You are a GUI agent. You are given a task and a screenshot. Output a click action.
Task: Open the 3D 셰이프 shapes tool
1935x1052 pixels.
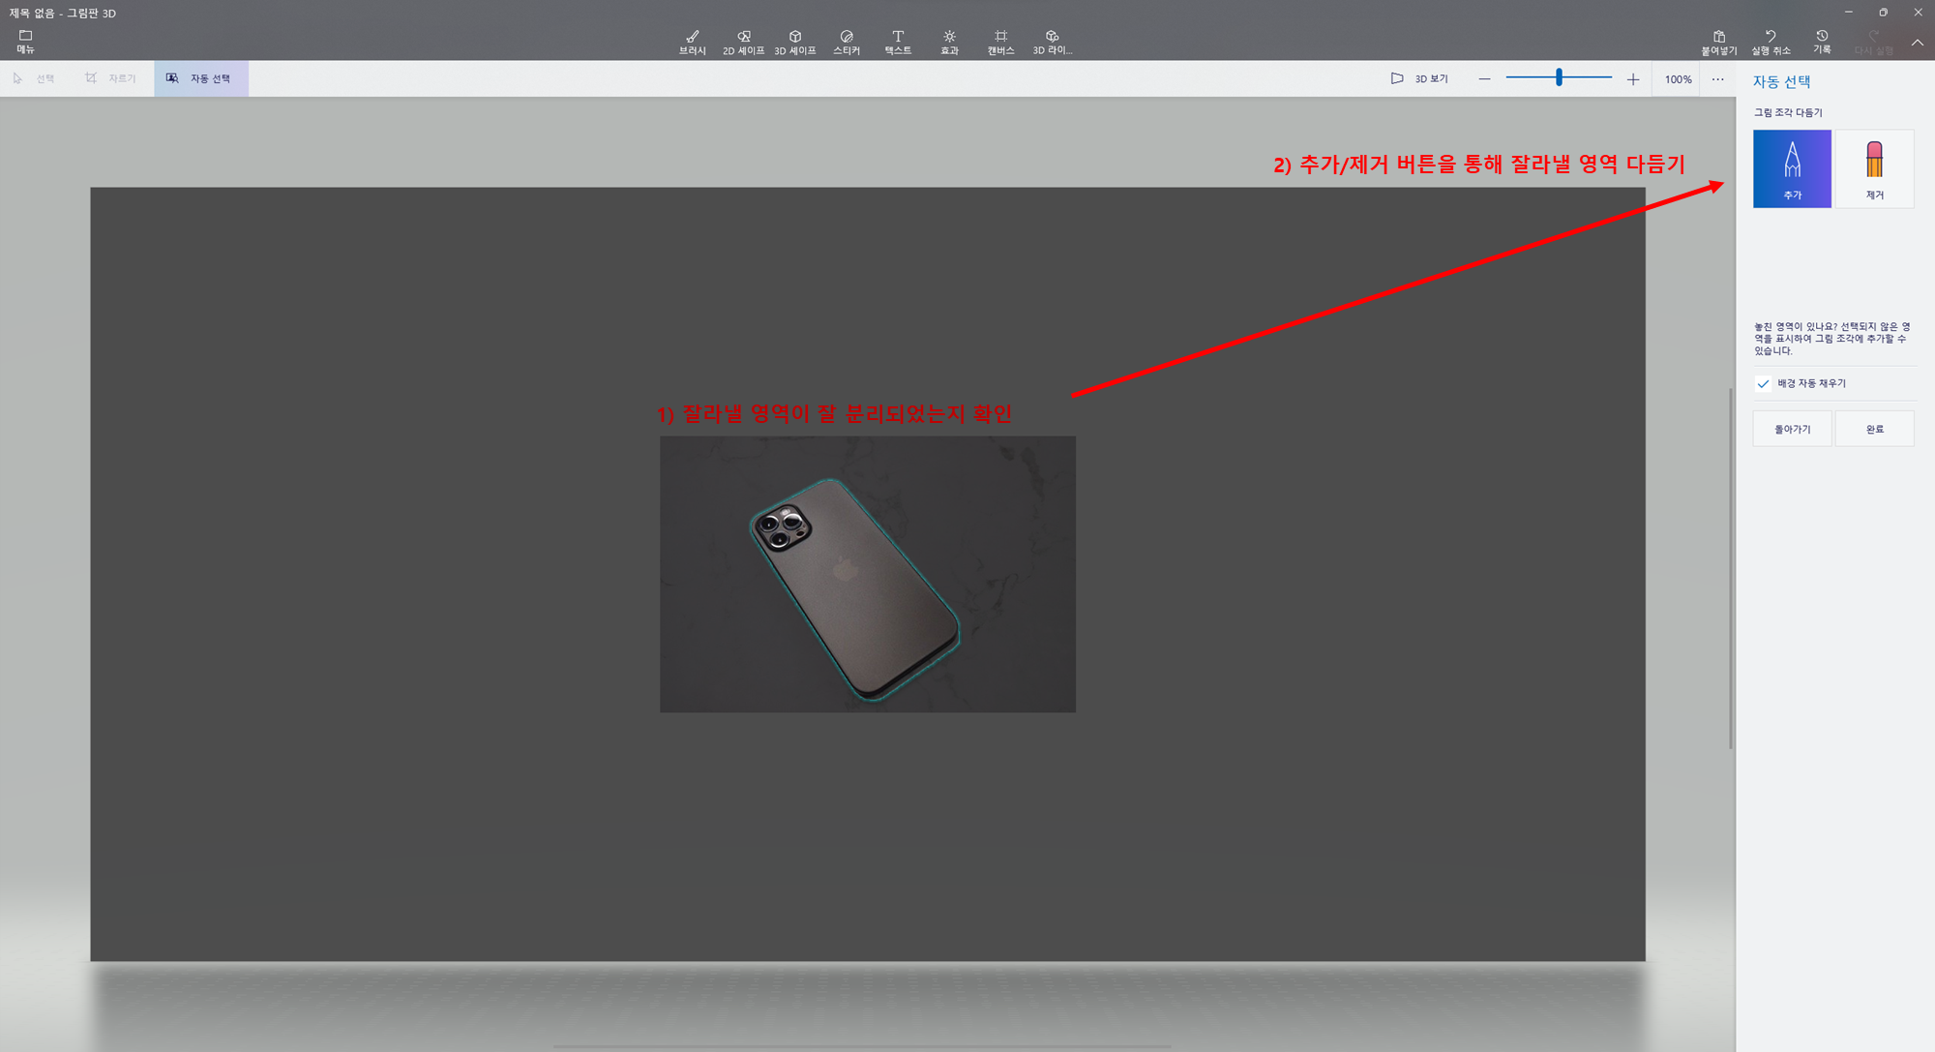[794, 42]
